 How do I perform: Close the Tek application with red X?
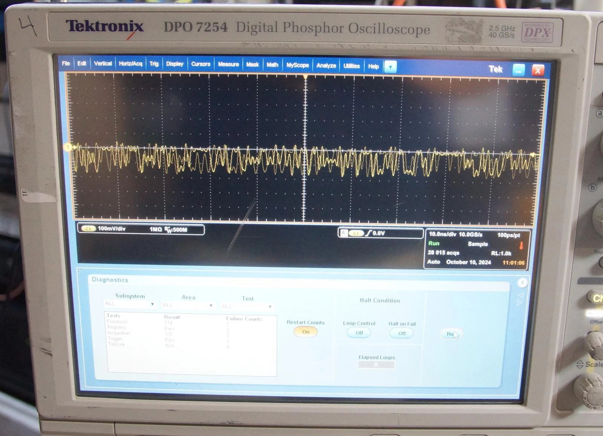pos(538,70)
